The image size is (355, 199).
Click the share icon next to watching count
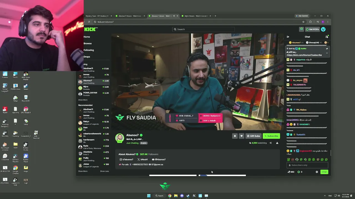pyautogui.click(x=270, y=143)
